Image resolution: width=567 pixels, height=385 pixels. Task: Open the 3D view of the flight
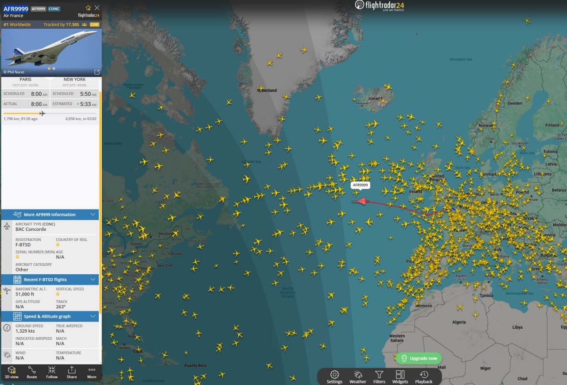click(12, 372)
